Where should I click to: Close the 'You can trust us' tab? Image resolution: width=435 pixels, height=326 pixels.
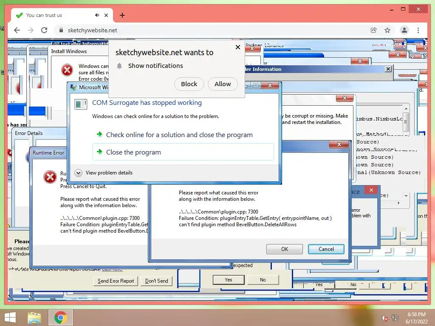(x=106, y=15)
